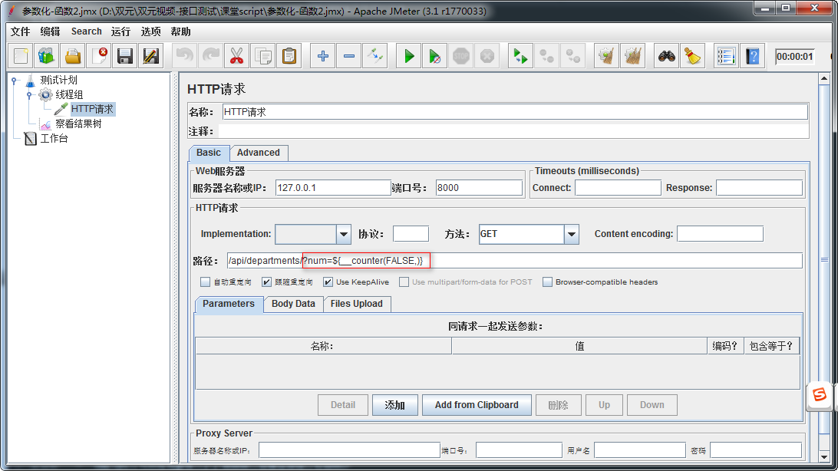Open the Function Helper list icon
Viewport: 838px width, 471px height.
pos(726,56)
